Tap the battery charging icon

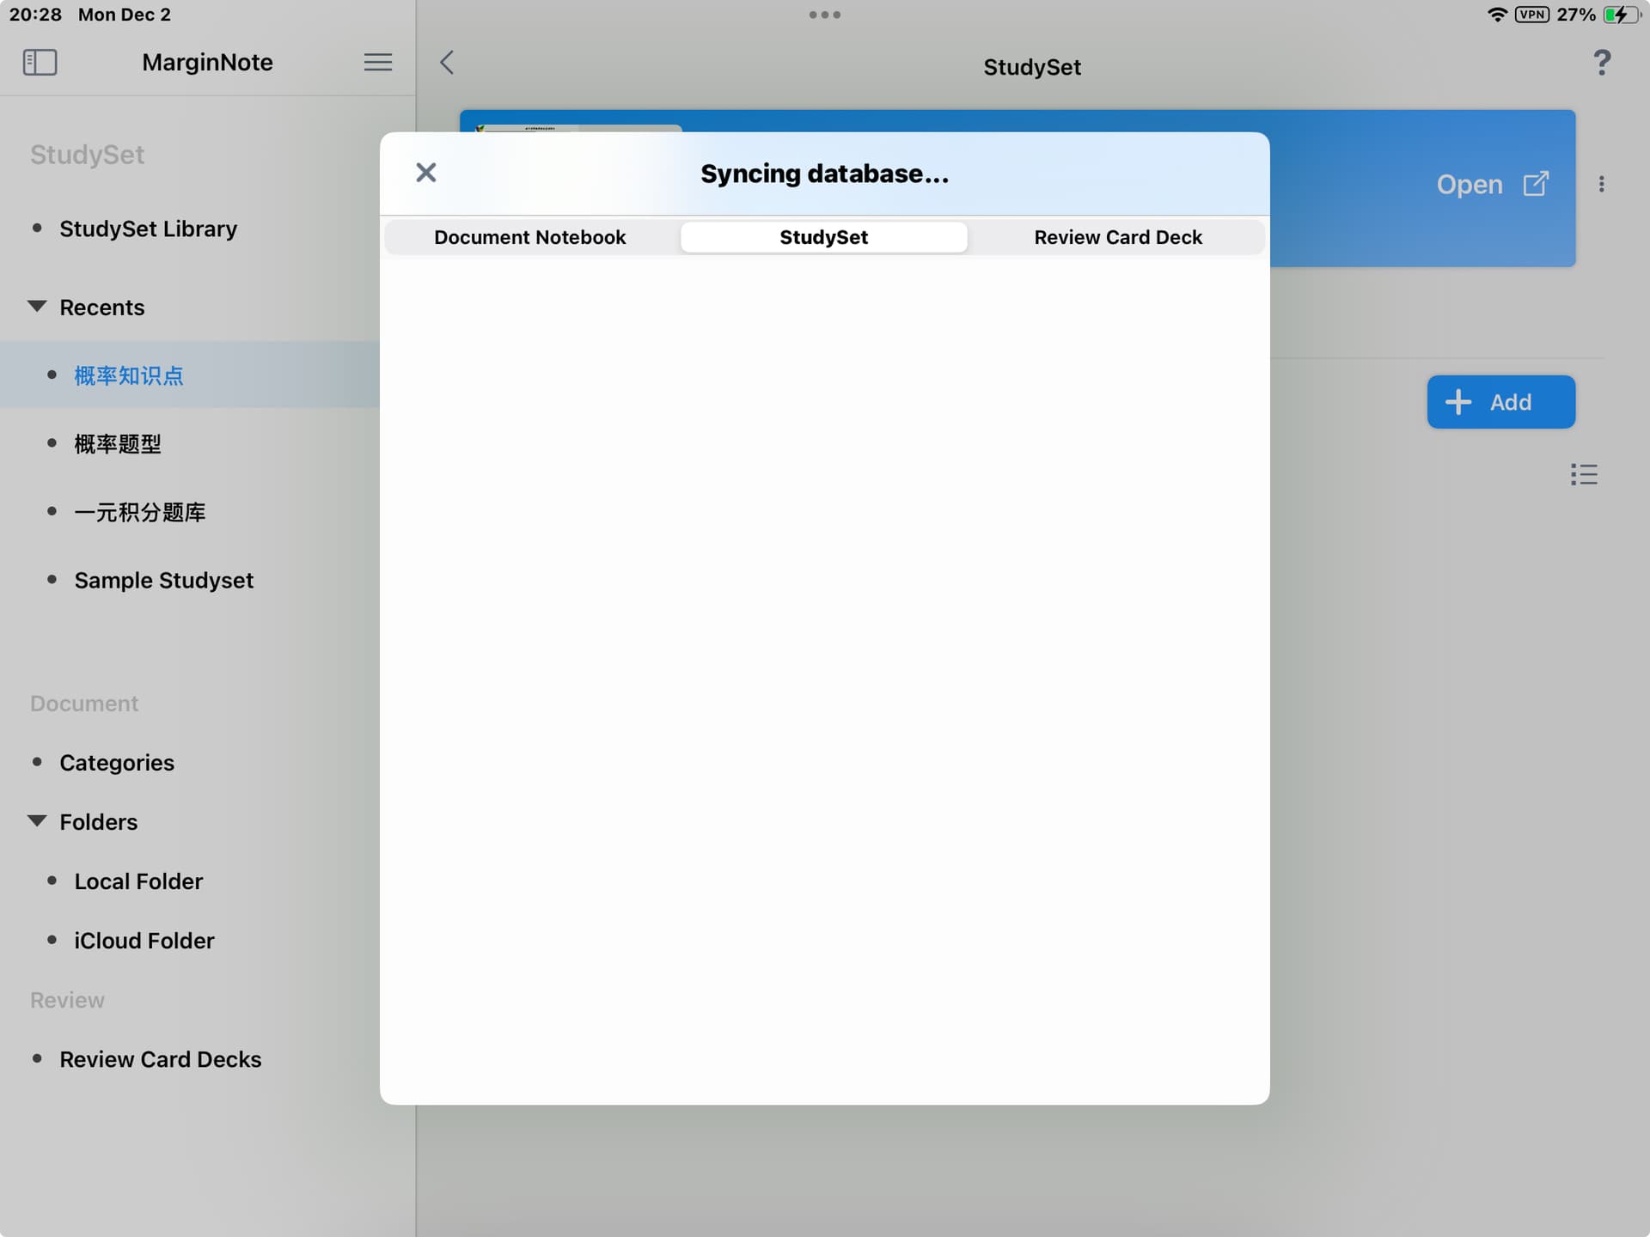1622,15
